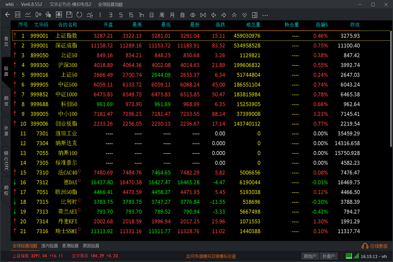Switch to the time-sharing line chart icon

pyautogui.click(x=28, y=15)
